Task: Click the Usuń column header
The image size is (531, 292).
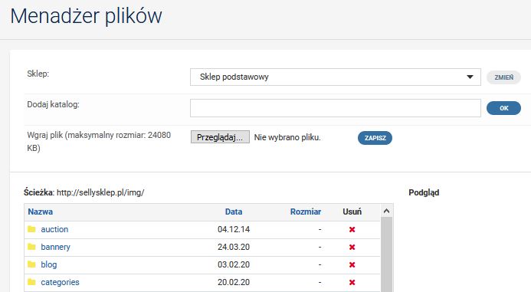Action: tap(352, 212)
